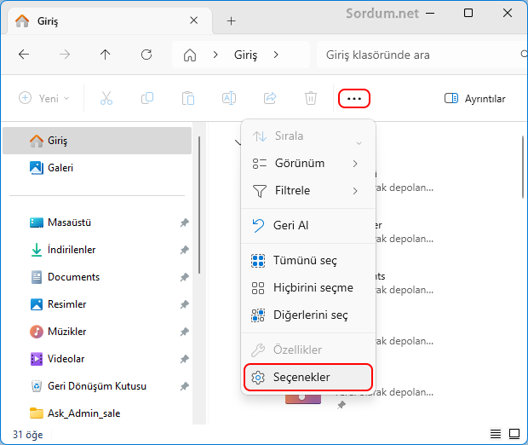This screenshot has width=528, height=445.
Task: Open Filtrele filter submenu
Action: point(308,191)
